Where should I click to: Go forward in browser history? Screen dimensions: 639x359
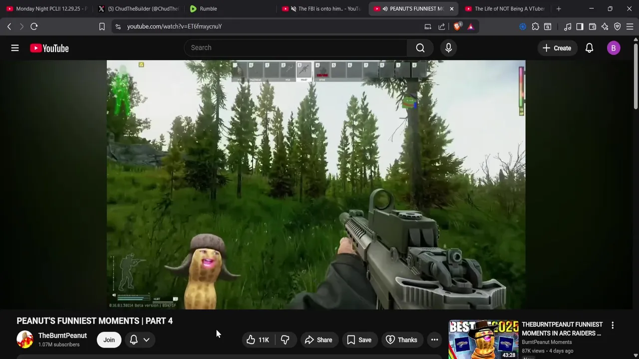pyautogui.click(x=21, y=26)
